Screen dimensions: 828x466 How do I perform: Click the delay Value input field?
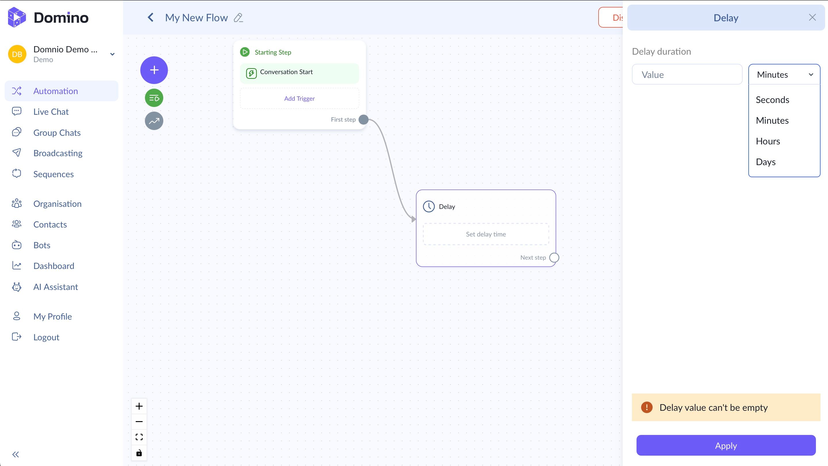tap(687, 75)
